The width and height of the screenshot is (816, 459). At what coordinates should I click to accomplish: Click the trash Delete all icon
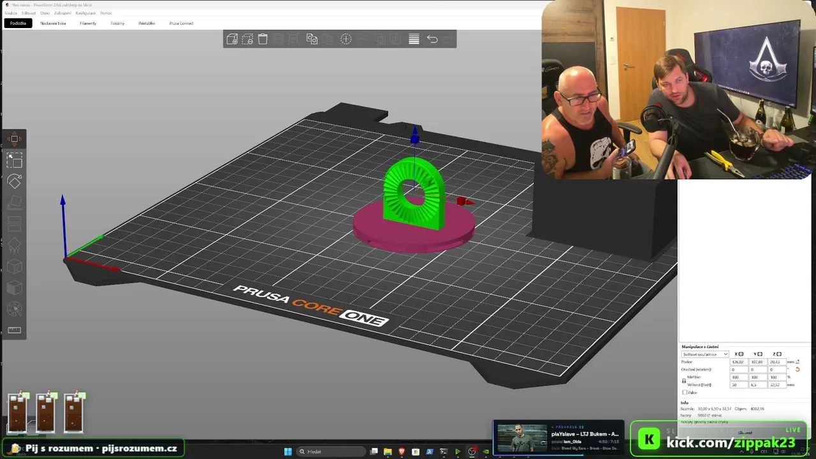(263, 40)
